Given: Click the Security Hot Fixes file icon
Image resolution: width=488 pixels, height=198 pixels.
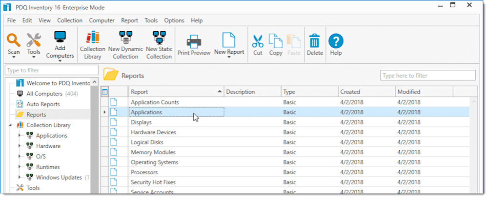Looking at the screenshot, I should coord(114,182).
